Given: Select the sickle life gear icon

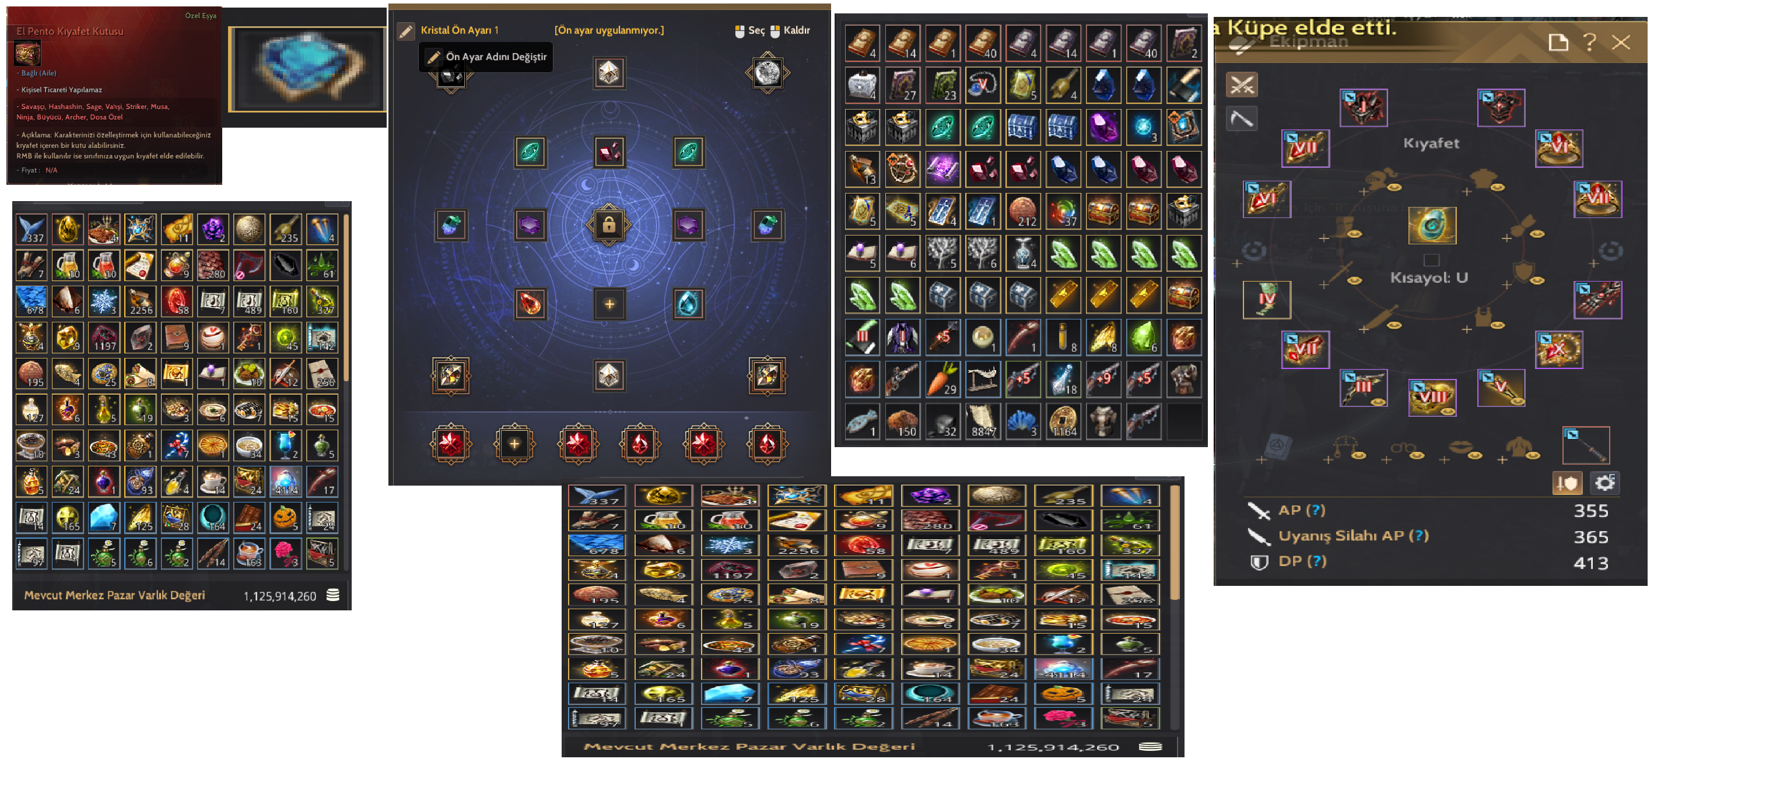Looking at the screenshot, I should 1242,119.
